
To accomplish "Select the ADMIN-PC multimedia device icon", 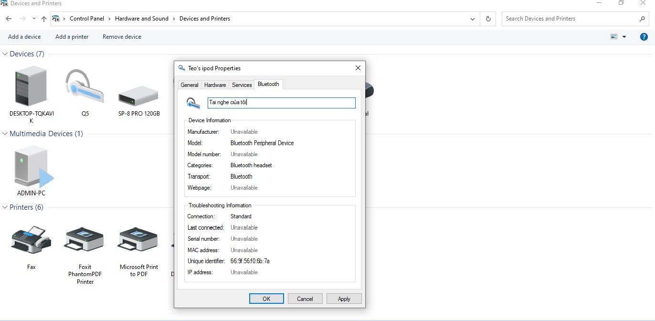I will 32,166.
